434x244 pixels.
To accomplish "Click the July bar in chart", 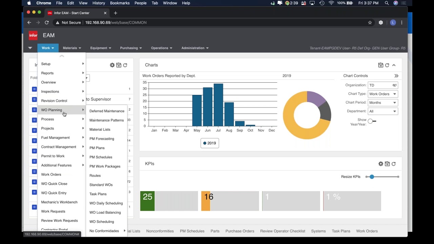I will [x=218, y=105].
